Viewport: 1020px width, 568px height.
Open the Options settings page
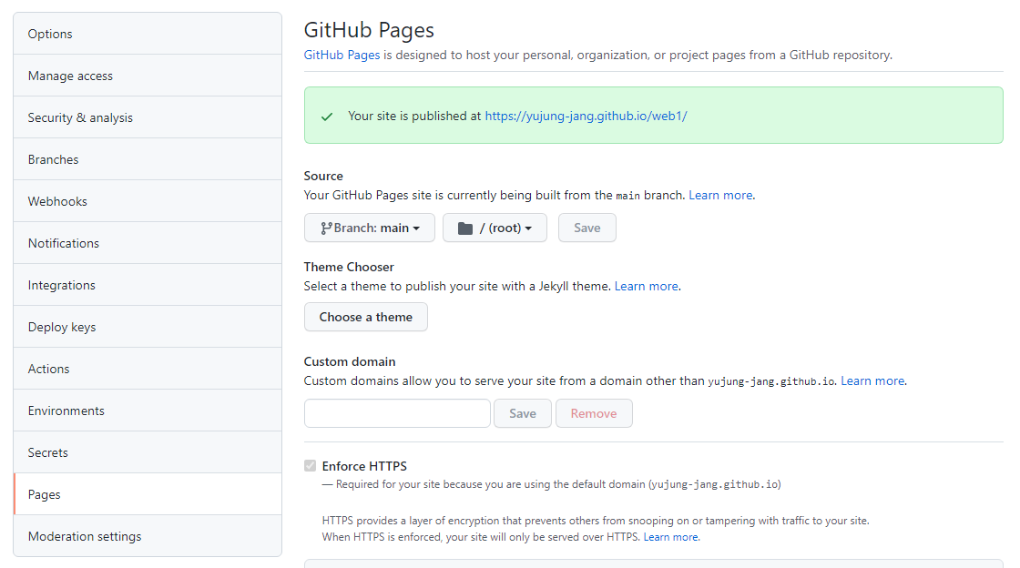tap(148, 34)
